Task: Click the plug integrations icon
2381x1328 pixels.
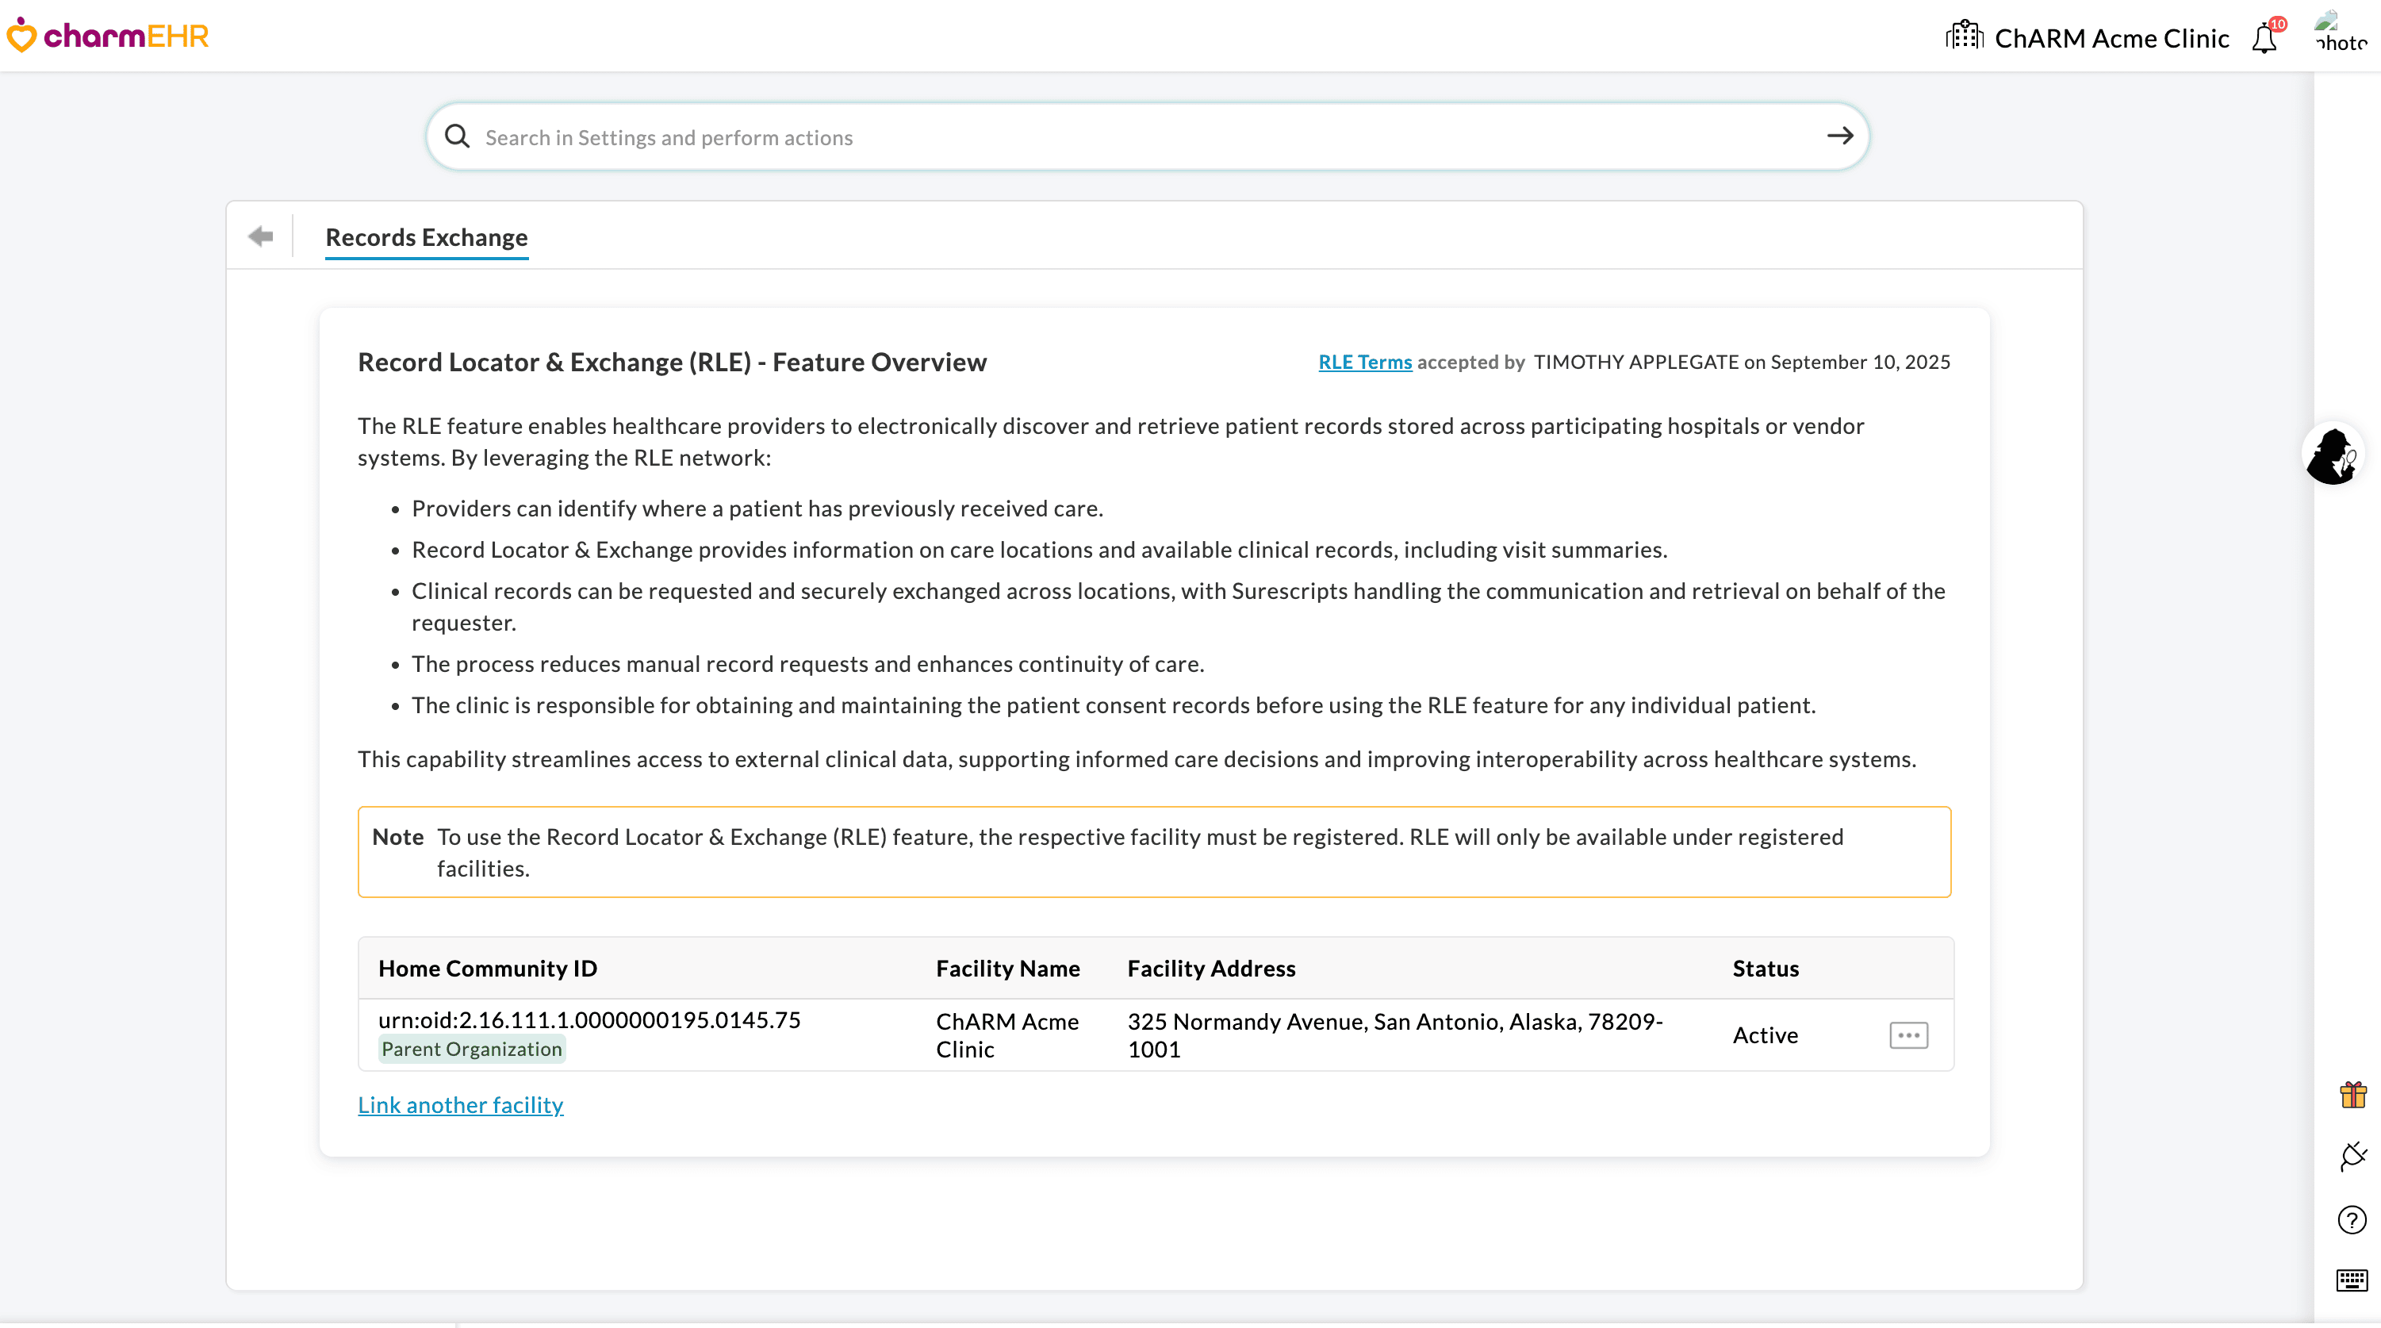Action: click(x=2352, y=1156)
